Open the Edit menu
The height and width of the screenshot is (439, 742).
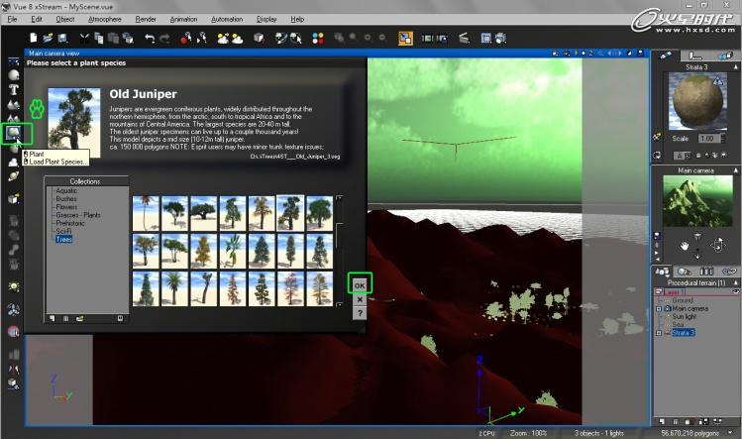coord(37,19)
